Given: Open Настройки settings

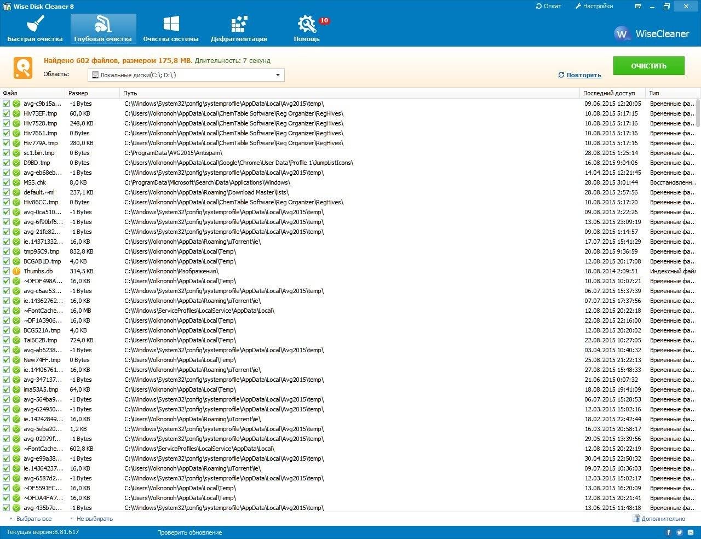Looking at the screenshot, I should pyautogui.click(x=594, y=6).
